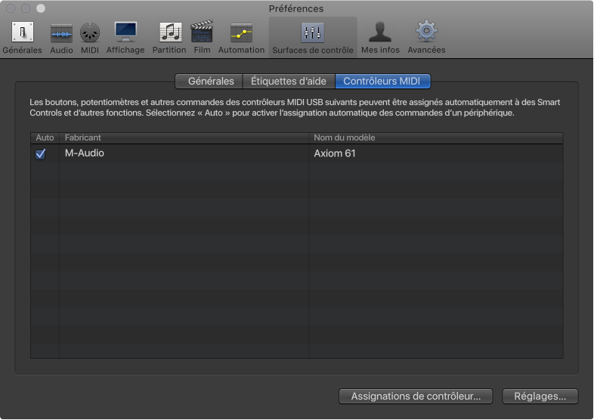Select the Axiom 61 model name
The image size is (594, 420).
click(x=335, y=153)
